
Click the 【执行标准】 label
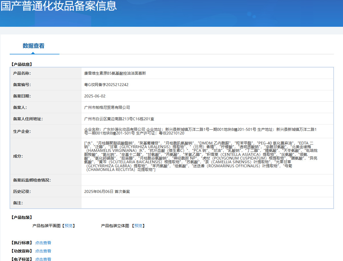point(21,243)
